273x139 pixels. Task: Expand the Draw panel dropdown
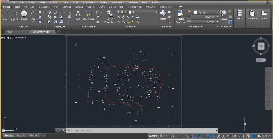23,27
